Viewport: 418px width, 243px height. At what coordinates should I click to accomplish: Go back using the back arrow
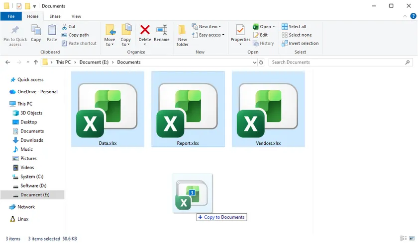[x=8, y=62]
